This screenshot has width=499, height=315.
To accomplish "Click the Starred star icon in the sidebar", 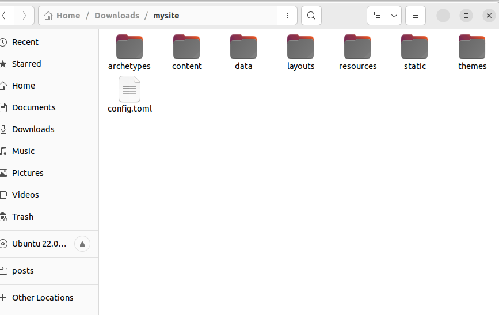I will pos(3,64).
